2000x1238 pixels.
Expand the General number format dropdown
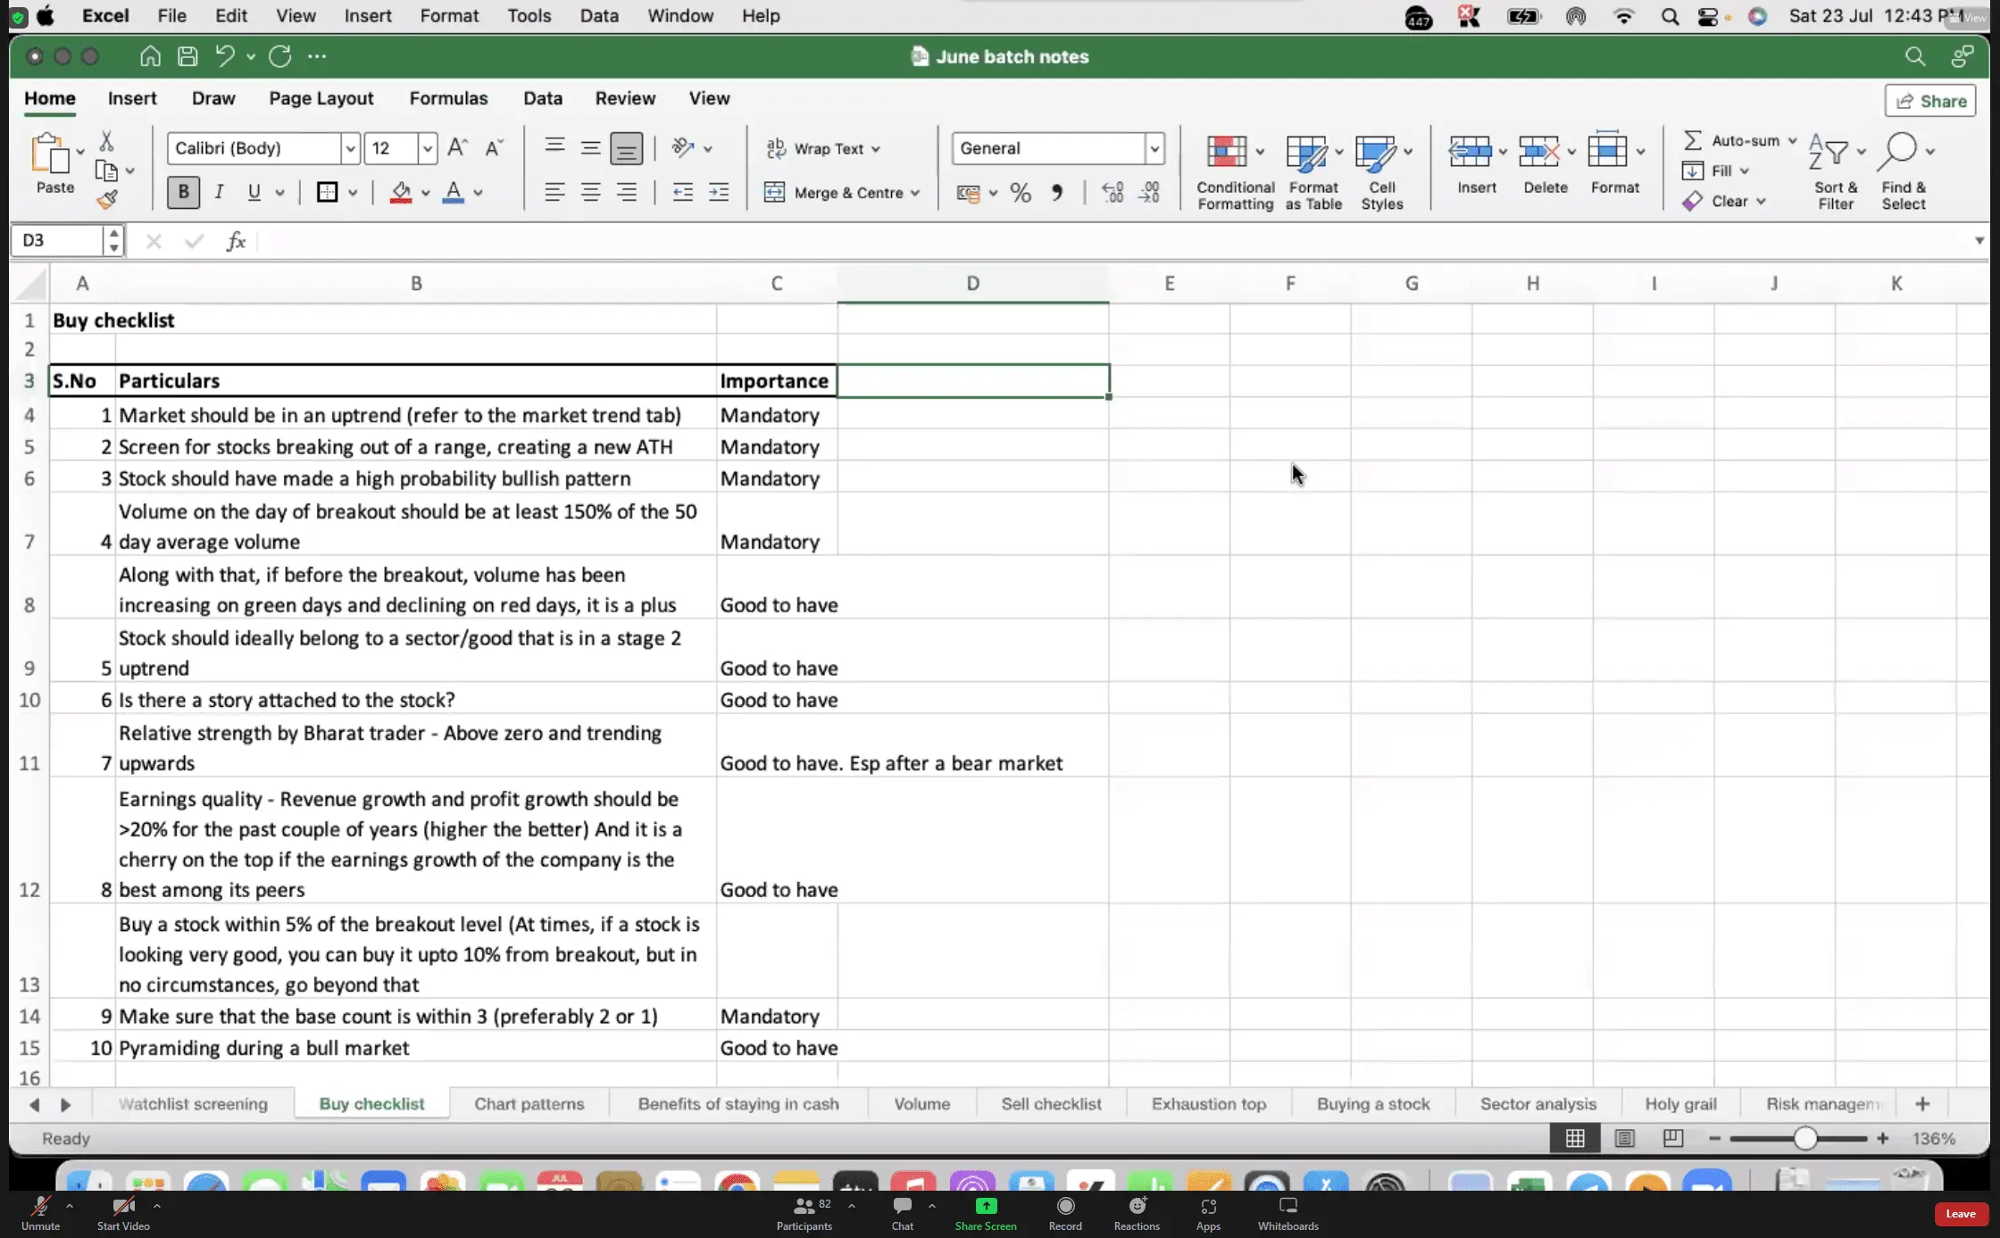click(x=1154, y=148)
